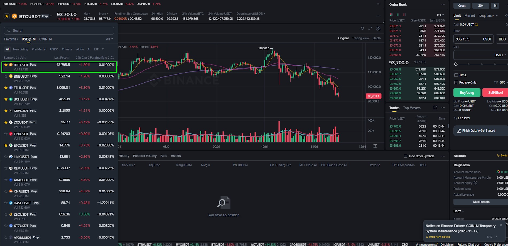This screenshot has width=508, height=246.
Task: Switch to COIN-M tab
Action: pyautogui.click(x=45, y=39)
